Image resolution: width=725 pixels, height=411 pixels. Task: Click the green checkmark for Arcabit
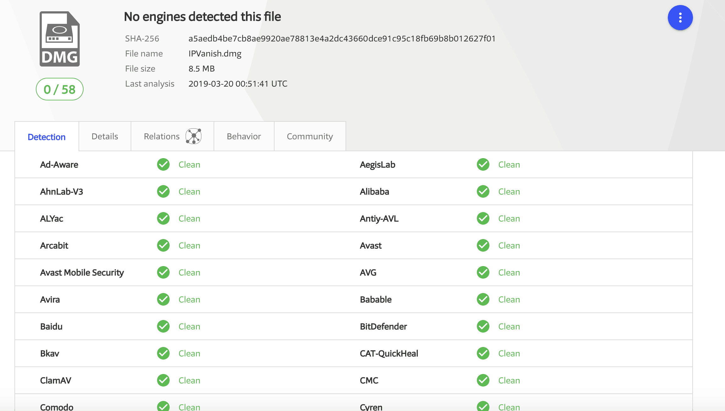click(x=163, y=245)
